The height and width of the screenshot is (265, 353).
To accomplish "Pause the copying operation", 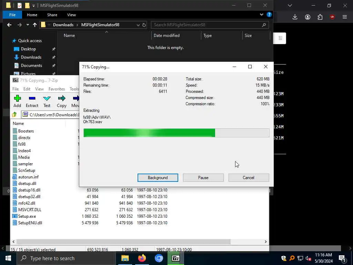I will (x=203, y=178).
